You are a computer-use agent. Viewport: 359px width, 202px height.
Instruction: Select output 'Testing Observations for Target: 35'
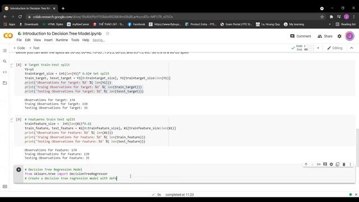(x=56, y=108)
